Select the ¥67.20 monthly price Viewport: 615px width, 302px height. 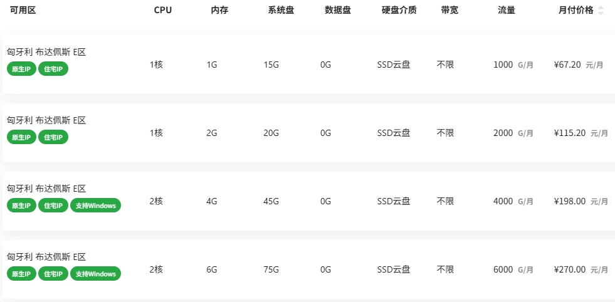tap(568, 65)
